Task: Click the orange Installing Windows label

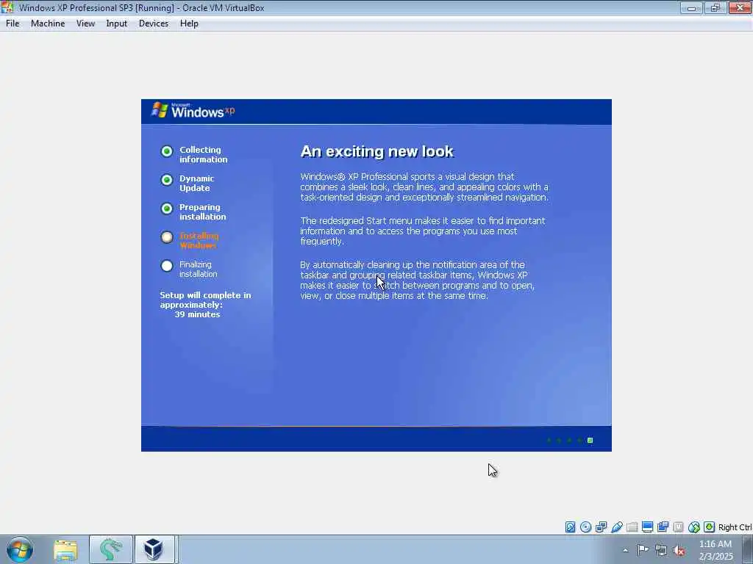Action: point(199,240)
